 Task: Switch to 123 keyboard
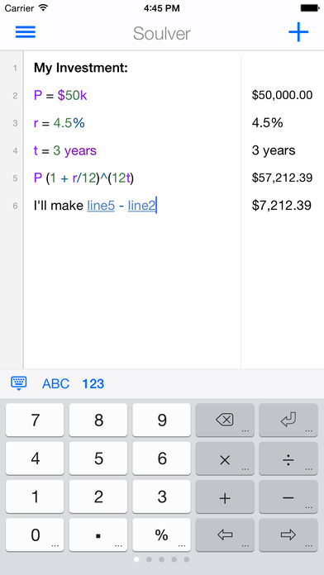point(93,384)
